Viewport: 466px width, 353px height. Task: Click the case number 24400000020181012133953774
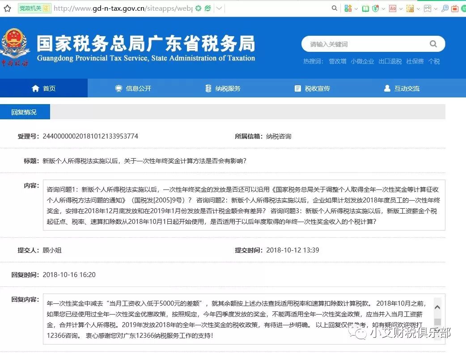[x=90, y=136]
